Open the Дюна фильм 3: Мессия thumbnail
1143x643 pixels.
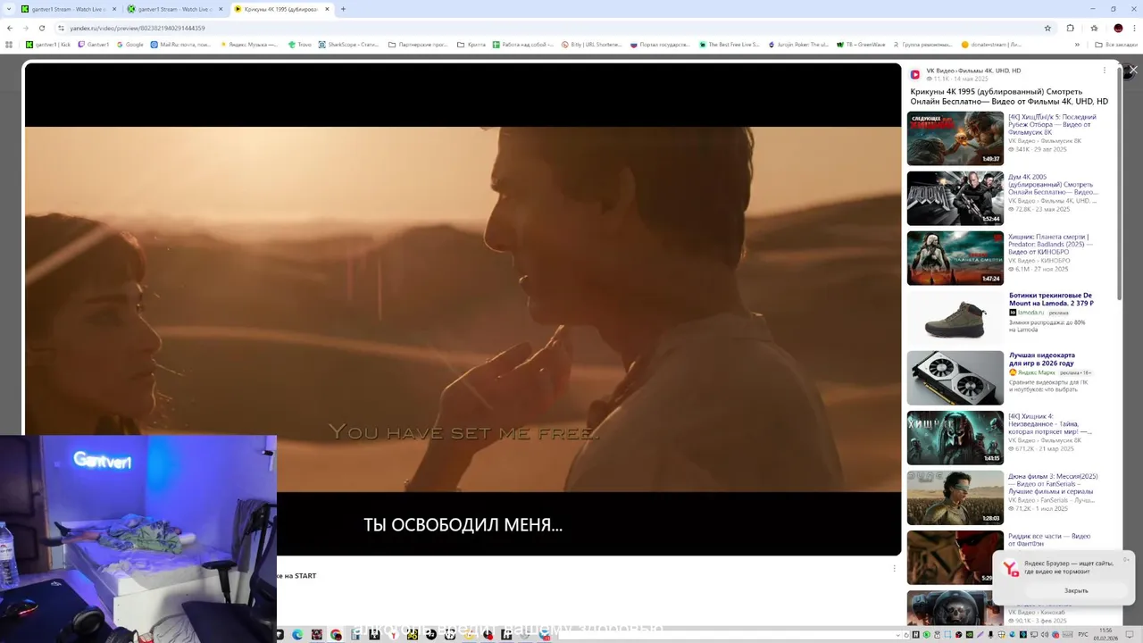point(955,497)
